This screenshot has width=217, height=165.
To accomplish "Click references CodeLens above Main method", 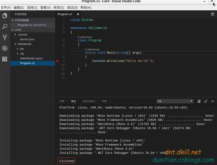I will (x=92, y=49).
